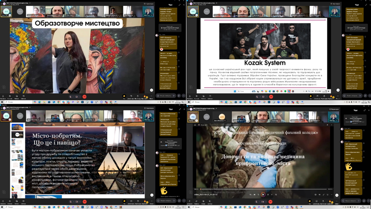371x209 pixels.
Task: Click taskbar search box under Образотворче мистецтво window
Action: pyautogui.click(x=18, y=102)
